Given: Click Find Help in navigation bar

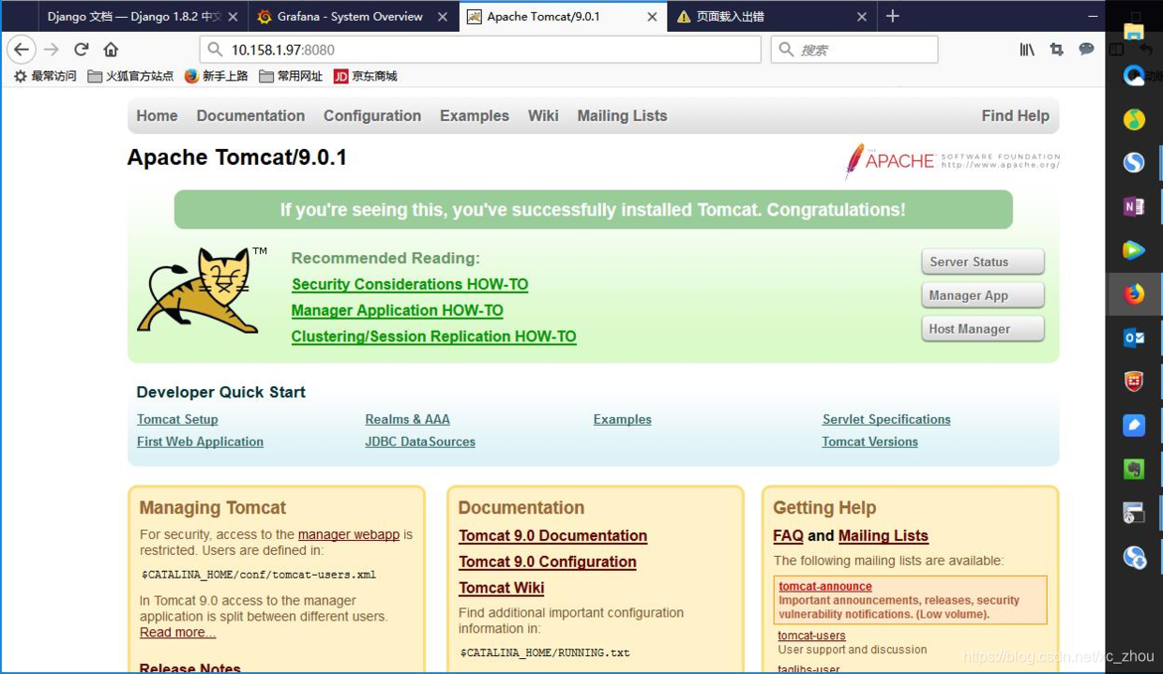Looking at the screenshot, I should click(x=1015, y=115).
